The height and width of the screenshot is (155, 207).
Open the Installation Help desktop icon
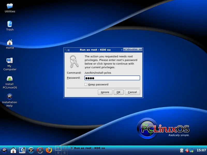pyautogui.click(x=10, y=100)
